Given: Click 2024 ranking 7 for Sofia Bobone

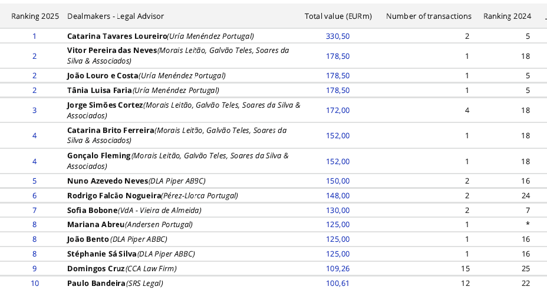Looking at the screenshot, I should coord(528,211).
